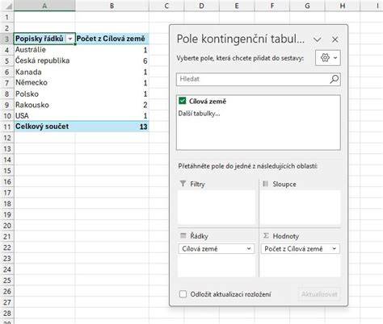Click the Sloupce columns icon
The image size is (383, 324).
click(x=266, y=184)
